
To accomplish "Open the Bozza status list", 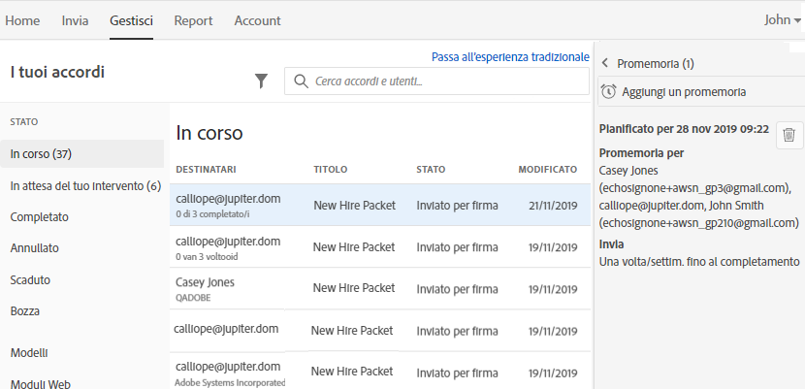I will coord(26,311).
